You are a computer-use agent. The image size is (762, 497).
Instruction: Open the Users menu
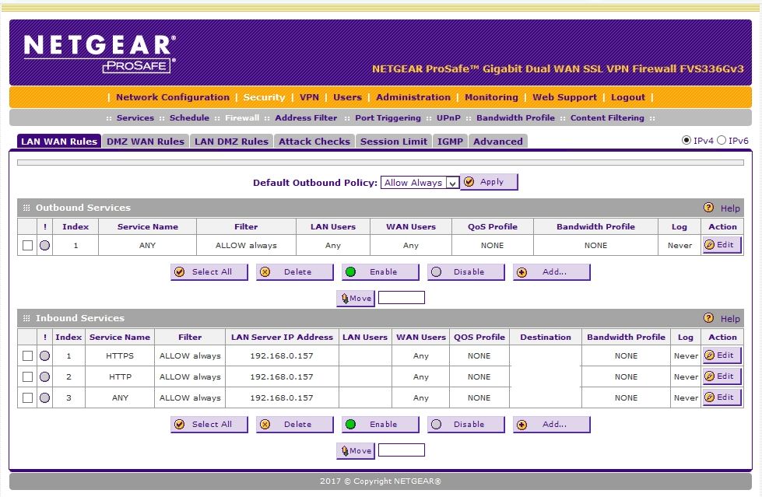point(347,97)
